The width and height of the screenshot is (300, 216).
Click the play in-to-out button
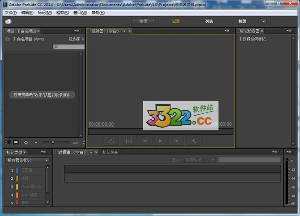click(x=128, y=141)
